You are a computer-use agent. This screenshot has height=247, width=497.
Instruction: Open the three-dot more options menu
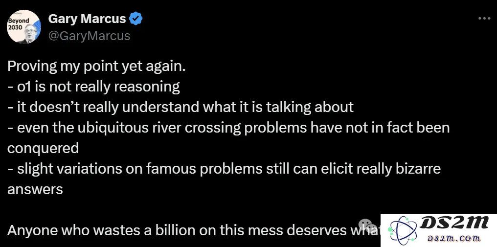(484, 19)
